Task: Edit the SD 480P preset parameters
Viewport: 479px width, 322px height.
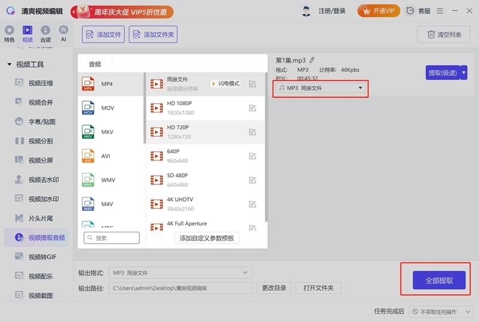Action: (252, 180)
